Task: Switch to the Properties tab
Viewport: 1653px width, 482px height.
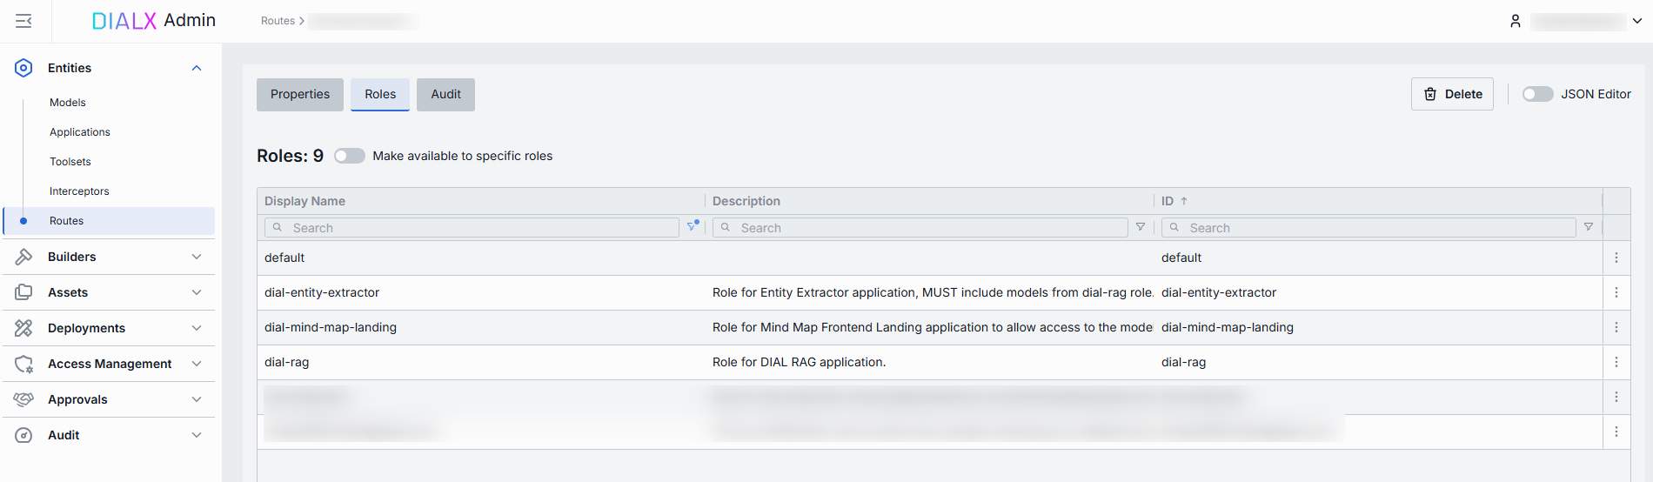Action: point(299,94)
